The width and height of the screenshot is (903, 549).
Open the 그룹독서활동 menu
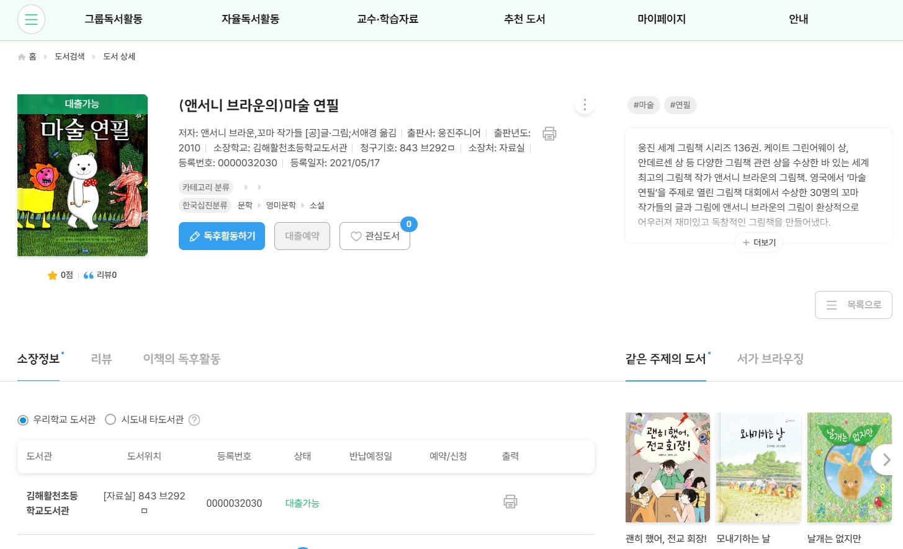114,19
